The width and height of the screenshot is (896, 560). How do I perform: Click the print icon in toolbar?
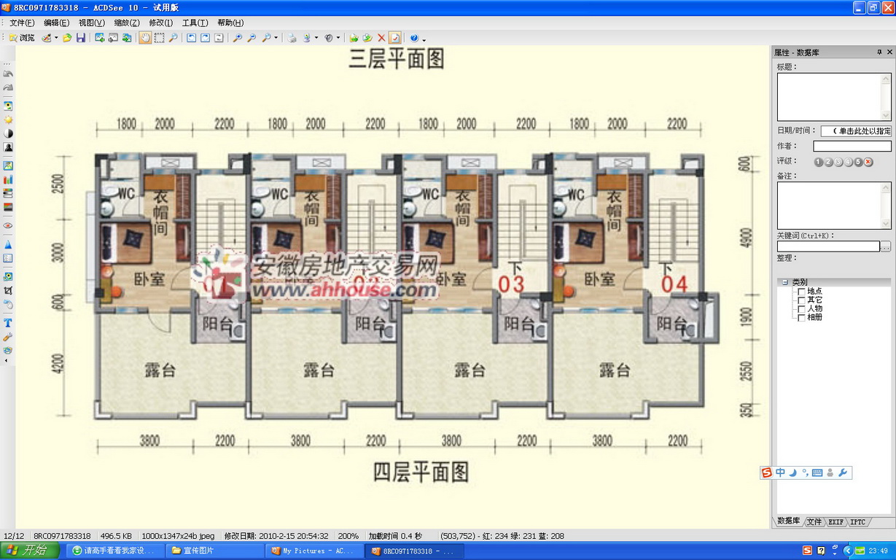pos(292,38)
